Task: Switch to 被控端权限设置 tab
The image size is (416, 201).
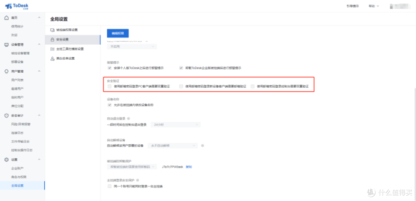Action: pos(73,30)
